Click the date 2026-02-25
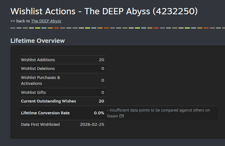The width and height of the screenshot is (225, 146). pyautogui.click(x=92, y=124)
